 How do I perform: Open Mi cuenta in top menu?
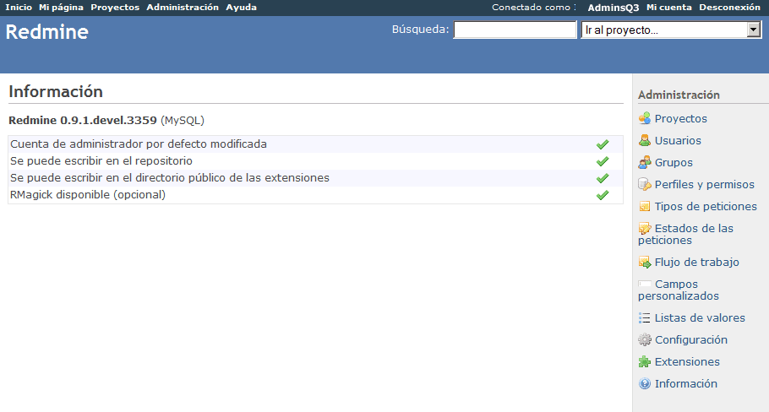point(669,8)
